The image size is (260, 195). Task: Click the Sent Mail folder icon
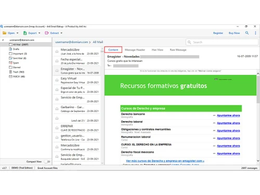pyautogui.click(x=10, y=58)
